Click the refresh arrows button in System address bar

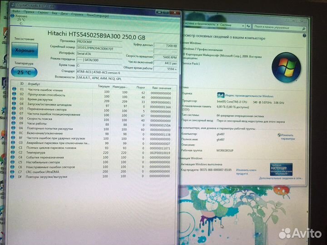coord(248,26)
